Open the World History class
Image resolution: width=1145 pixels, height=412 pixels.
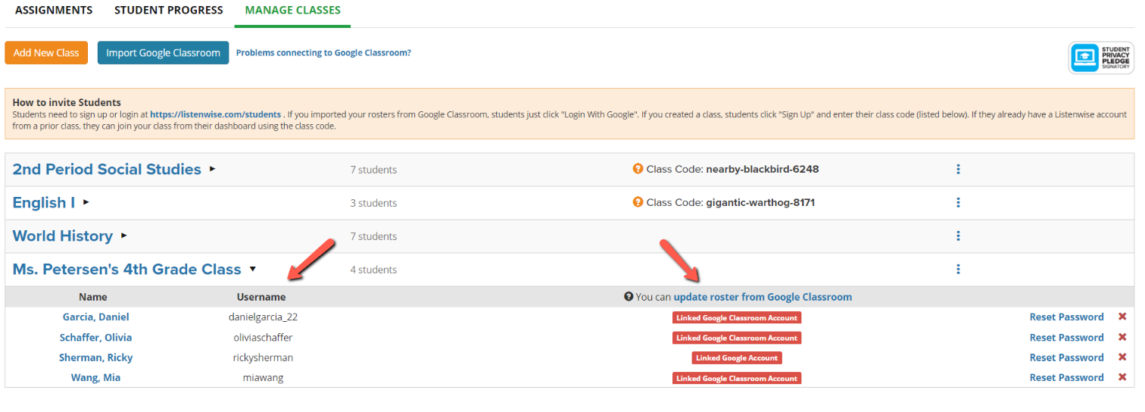[x=63, y=236]
